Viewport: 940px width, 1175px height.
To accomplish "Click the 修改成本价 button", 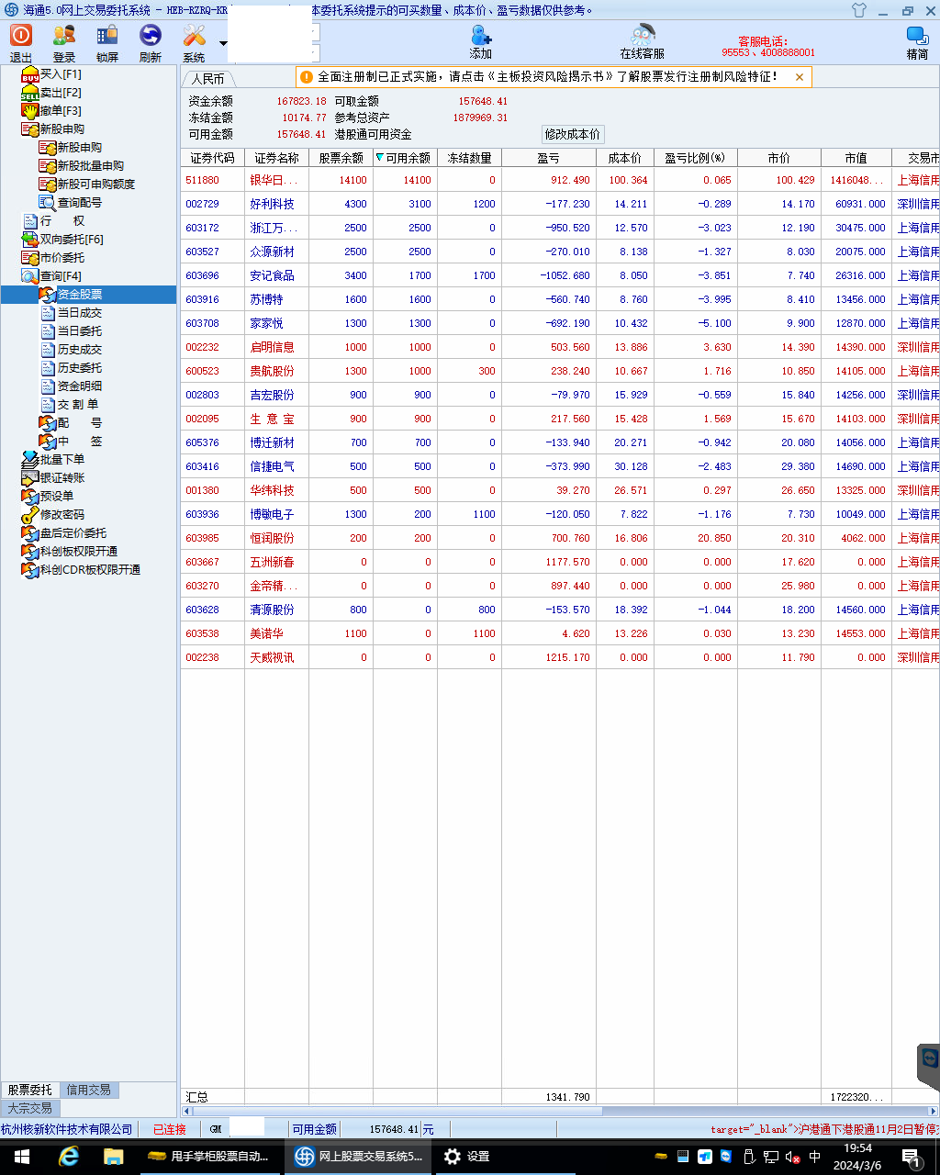I will coord(573,134).
